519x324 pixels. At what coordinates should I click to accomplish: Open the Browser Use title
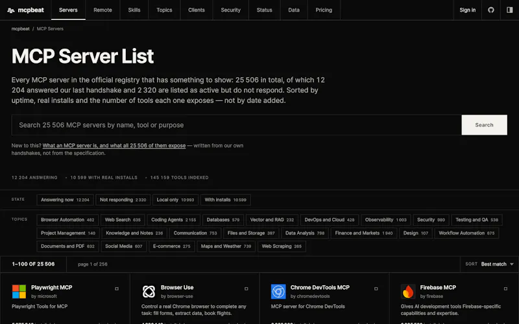(177, 288)
